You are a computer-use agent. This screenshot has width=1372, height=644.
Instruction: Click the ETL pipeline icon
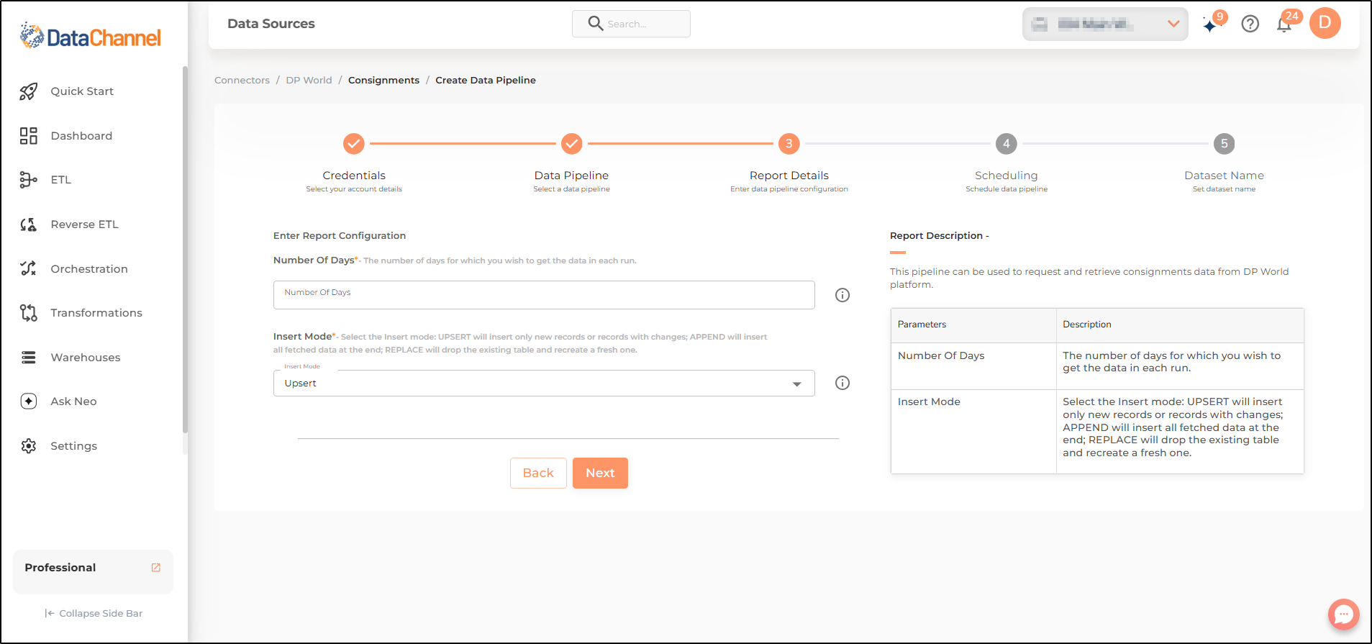click(x=29, y=180)
